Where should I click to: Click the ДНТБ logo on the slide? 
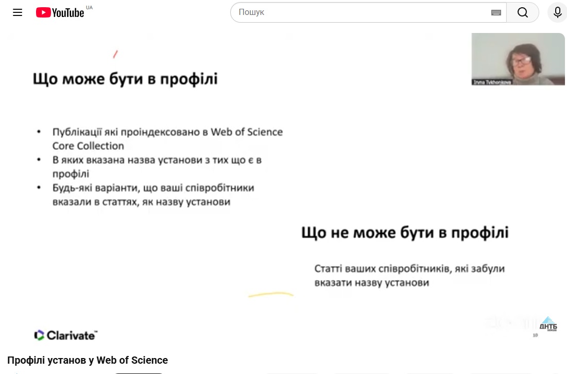[x=548, y=324]
